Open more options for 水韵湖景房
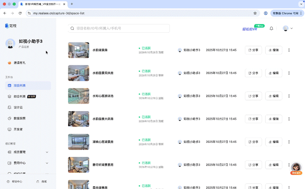 (289, 50)
